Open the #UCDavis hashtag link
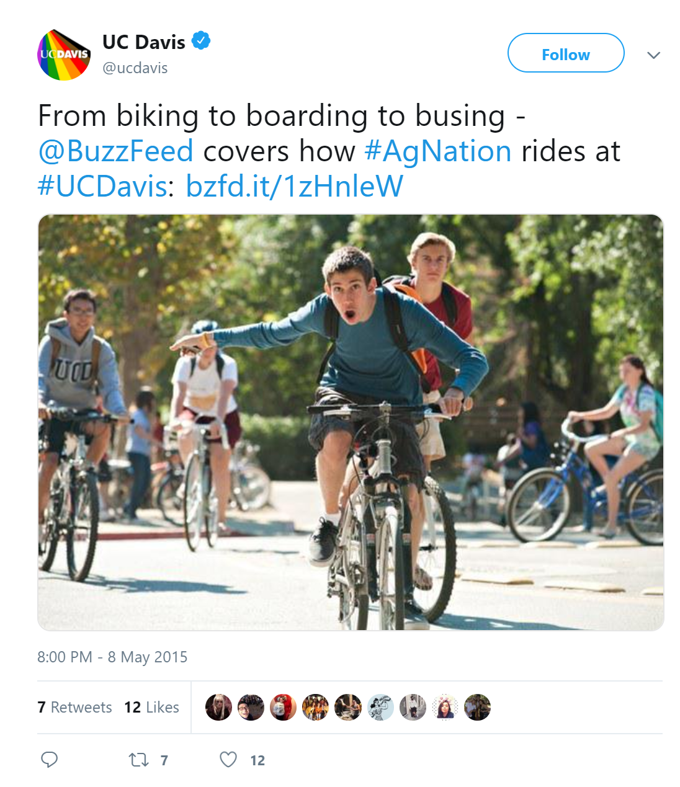Screen dimensions: 680x787 [x=102, y=186]
